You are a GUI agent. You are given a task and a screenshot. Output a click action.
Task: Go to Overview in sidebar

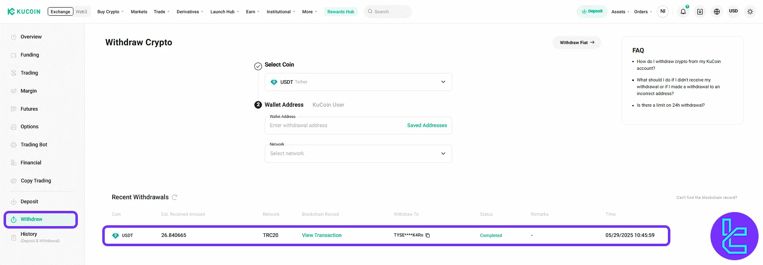point(31,37)
